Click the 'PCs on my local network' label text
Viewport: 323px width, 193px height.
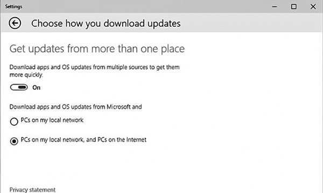pos(52,120)
